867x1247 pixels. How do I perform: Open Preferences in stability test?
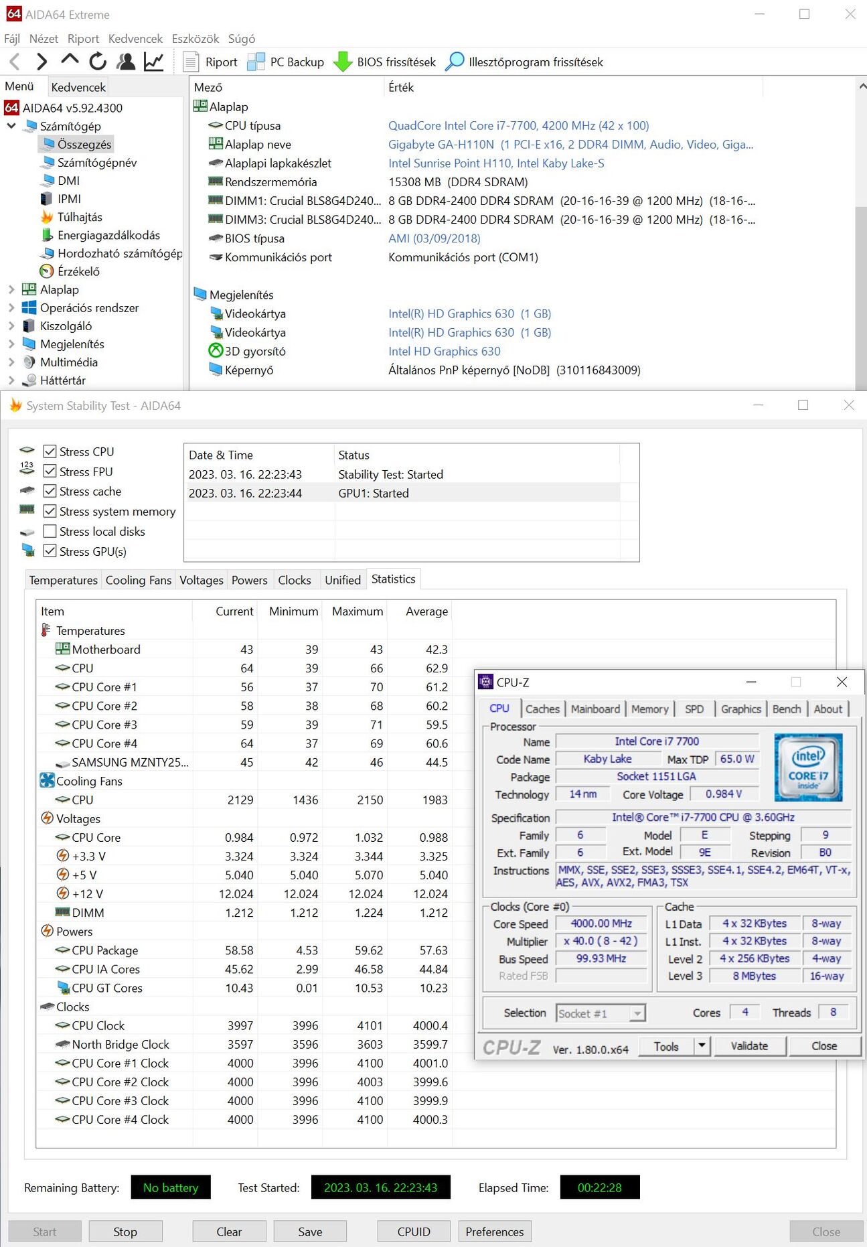coord(495,1232)
